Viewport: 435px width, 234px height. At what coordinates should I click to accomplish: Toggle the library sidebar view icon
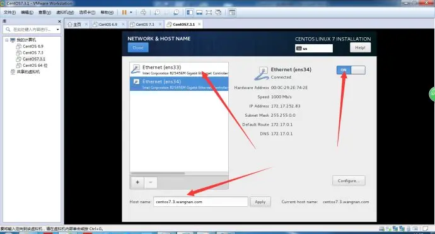[x=190, y=12]
